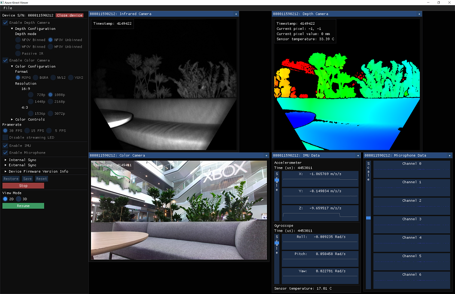Adjust the Microphone Data scale slider
This screenshot has width=455, height=294.
368,225
